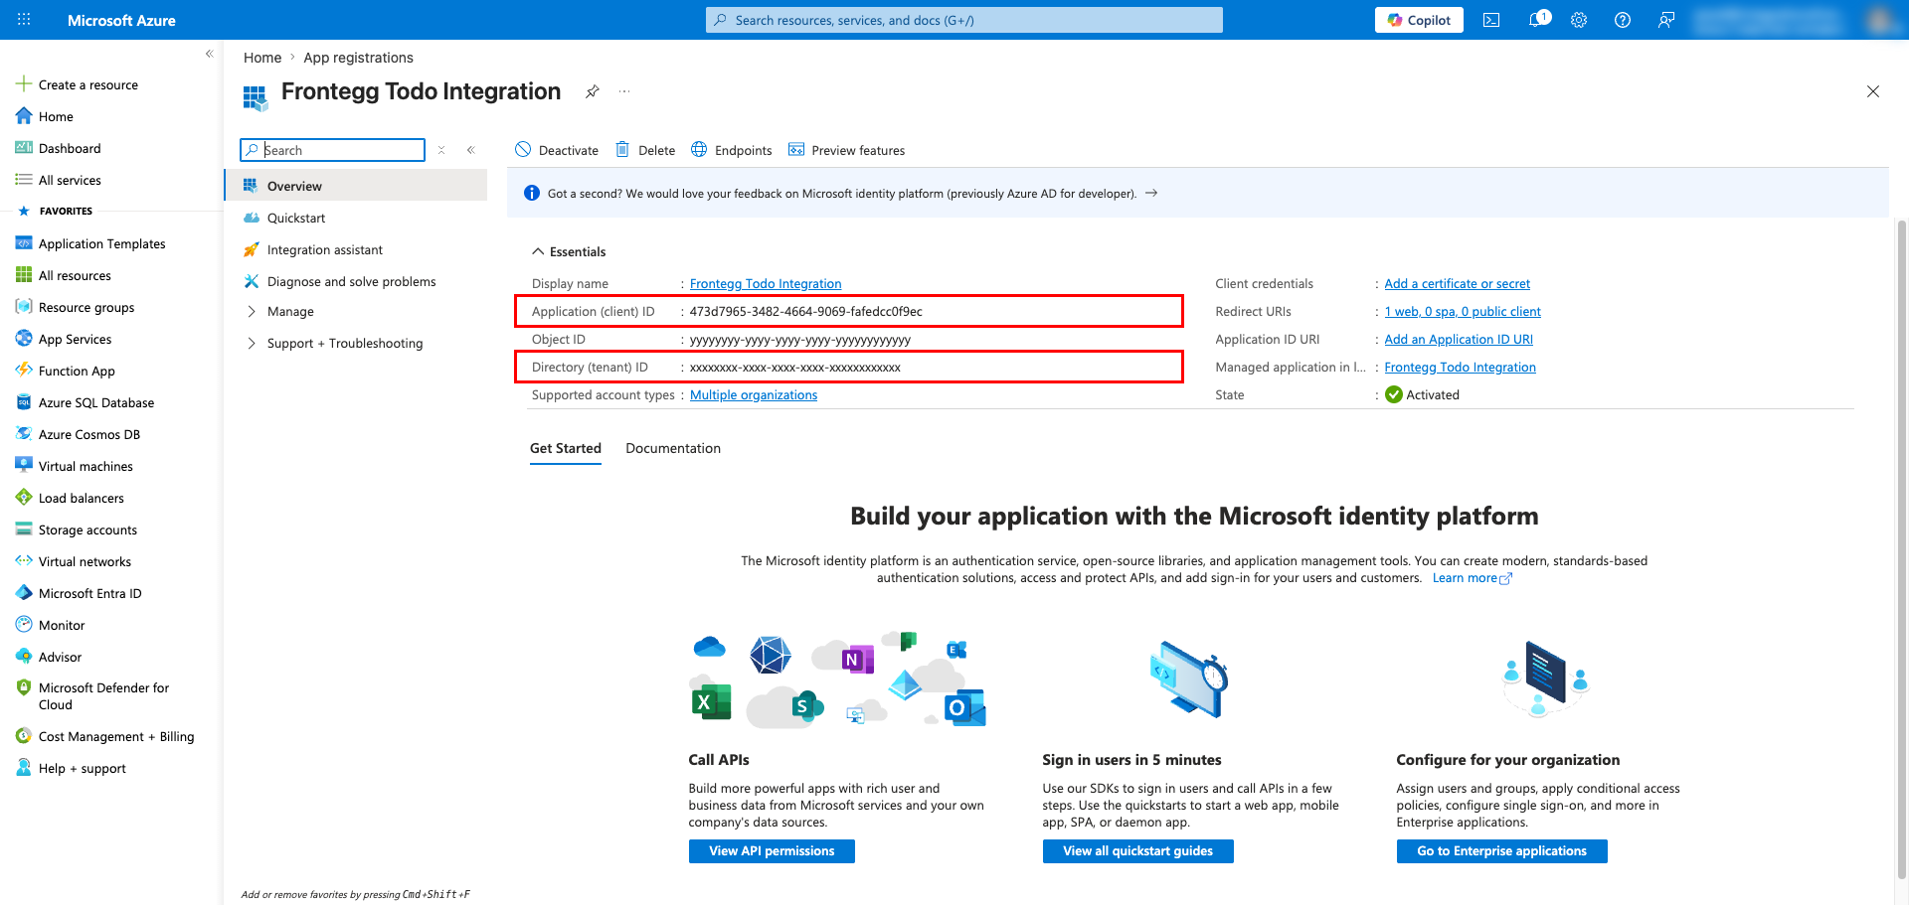Click View all quickstart guides
This screenshot has width=1909, height=905.
(x=1138, y=851)
